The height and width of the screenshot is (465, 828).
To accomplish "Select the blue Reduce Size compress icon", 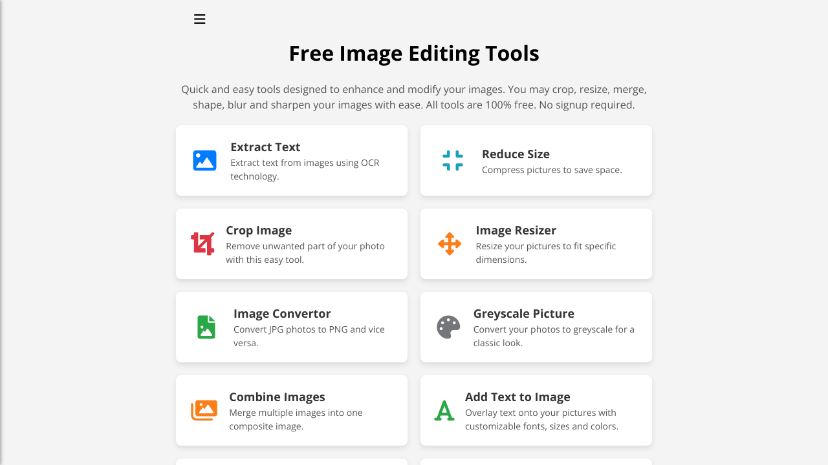I will (x=452, y=160).
